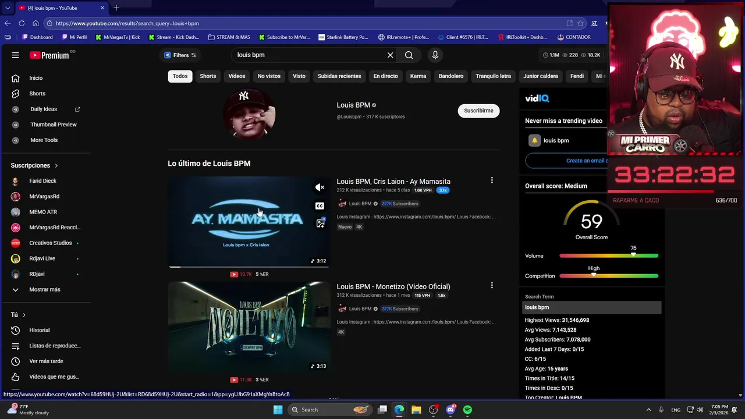Open vidIQ Filters button
This screenshot has height=419, width=745.
(180, 55)
